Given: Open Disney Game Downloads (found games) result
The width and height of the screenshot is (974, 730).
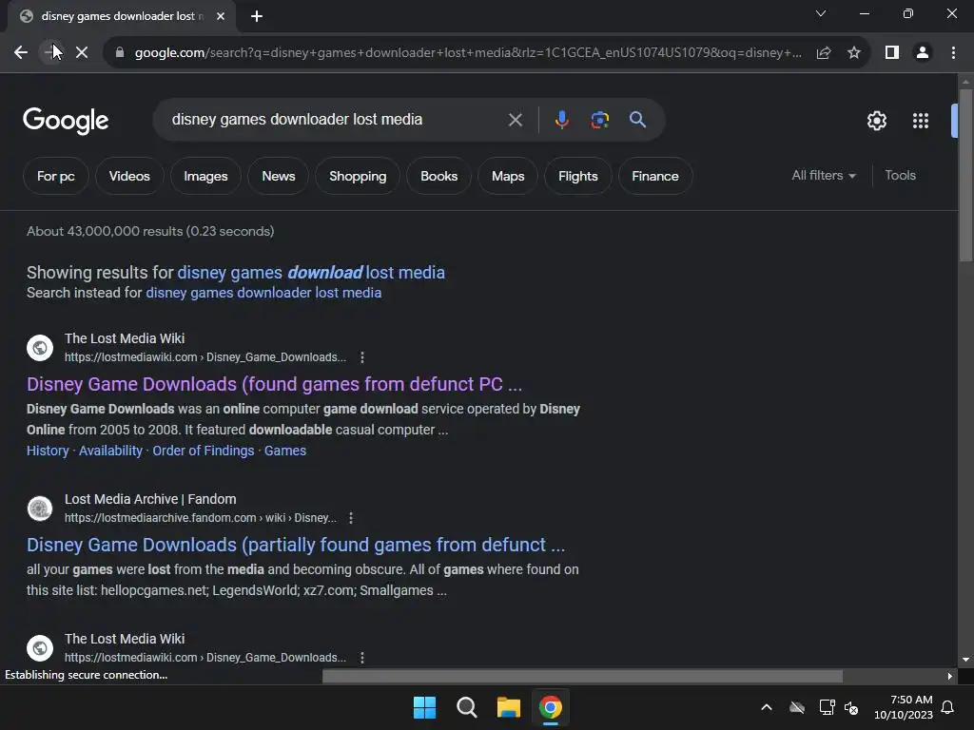Looking at the screenshot, I should point(274,384).
